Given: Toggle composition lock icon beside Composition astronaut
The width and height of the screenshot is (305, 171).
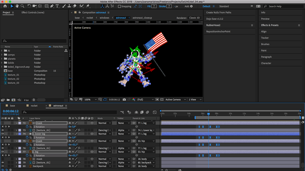Looking at the screenshot, I should click(x=80, y=12).
